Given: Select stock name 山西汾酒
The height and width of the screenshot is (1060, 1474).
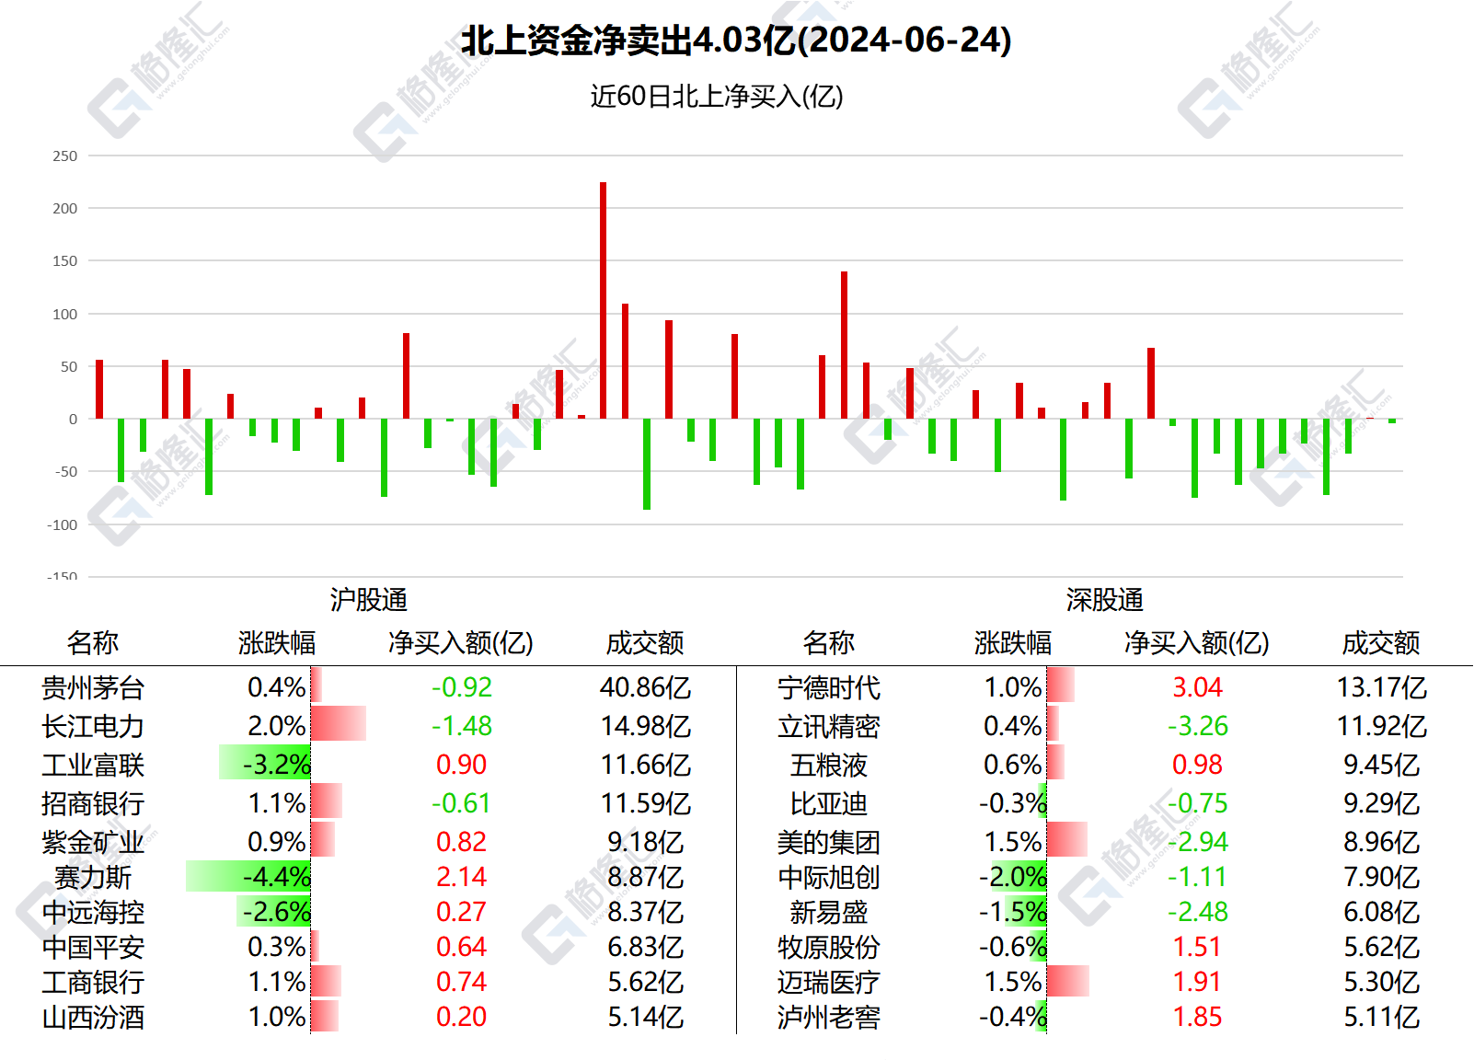Looking at the screenshot, I should pos(93,1017).
